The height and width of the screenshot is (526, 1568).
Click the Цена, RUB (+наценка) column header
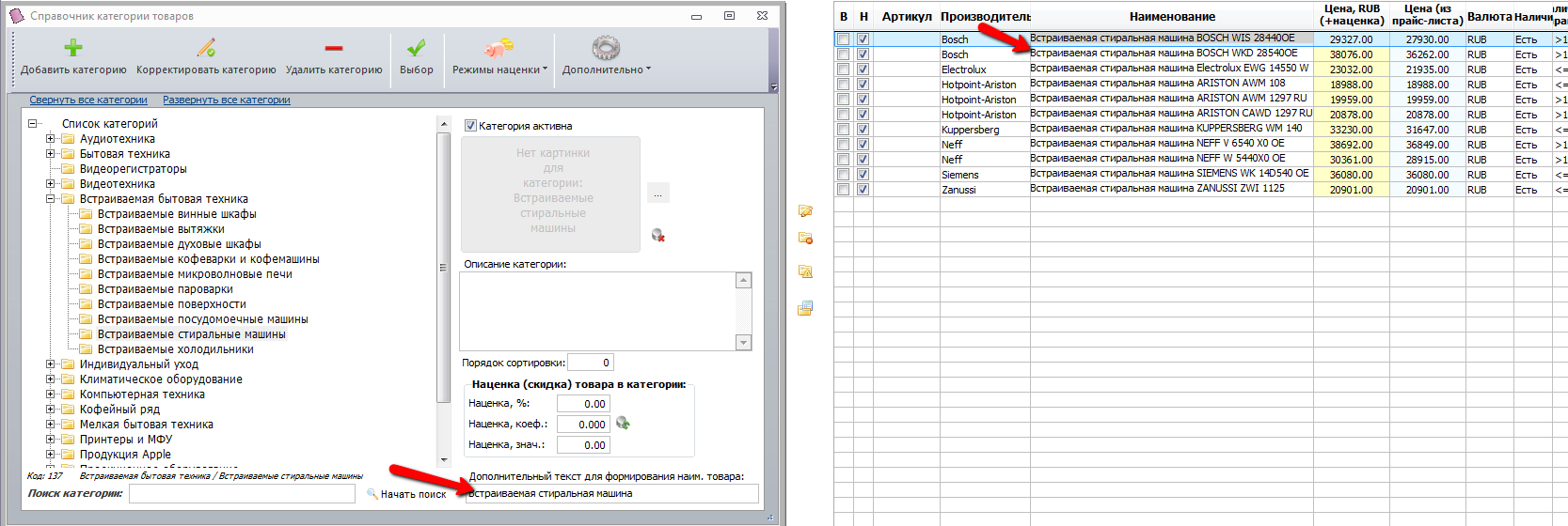click(1352, 15)
